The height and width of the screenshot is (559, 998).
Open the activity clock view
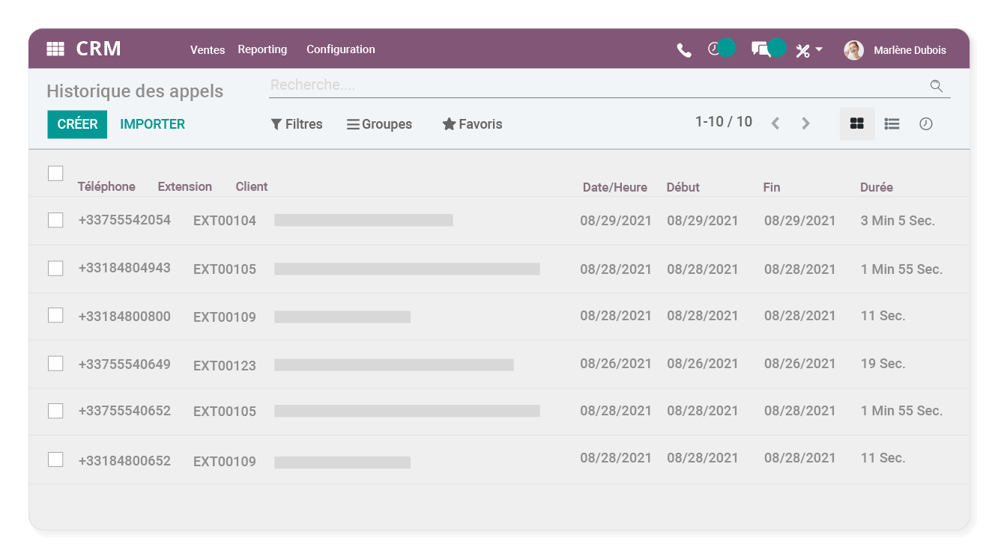click(926, 123)
